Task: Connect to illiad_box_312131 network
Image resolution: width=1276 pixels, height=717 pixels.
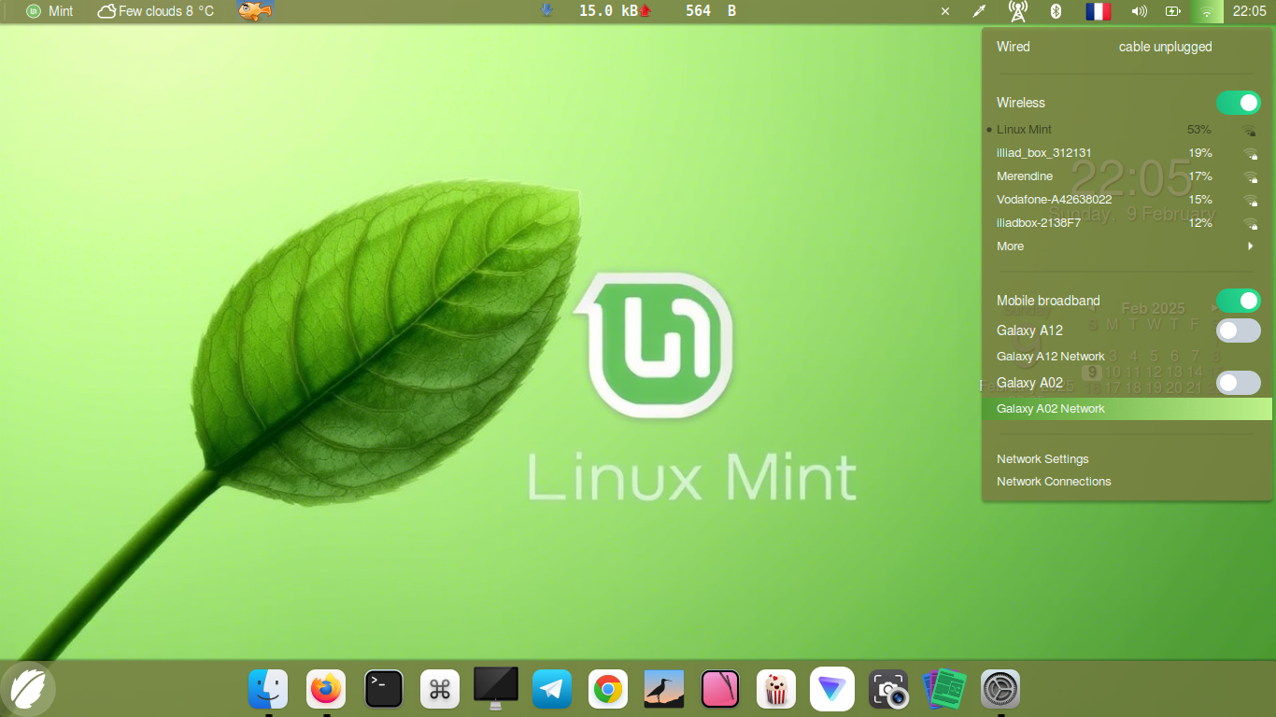Action: 1127,153
